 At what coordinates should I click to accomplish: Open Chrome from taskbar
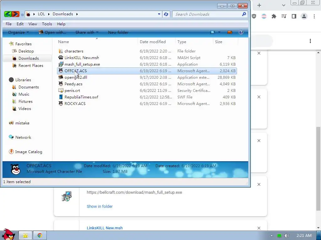point(40,236)
